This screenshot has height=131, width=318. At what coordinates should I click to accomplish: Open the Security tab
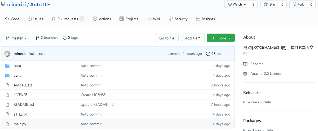[178, 19]
